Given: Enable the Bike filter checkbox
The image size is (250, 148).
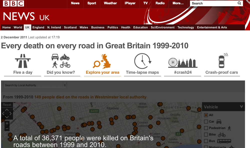Looking at the screenshot, I should 206,135.
